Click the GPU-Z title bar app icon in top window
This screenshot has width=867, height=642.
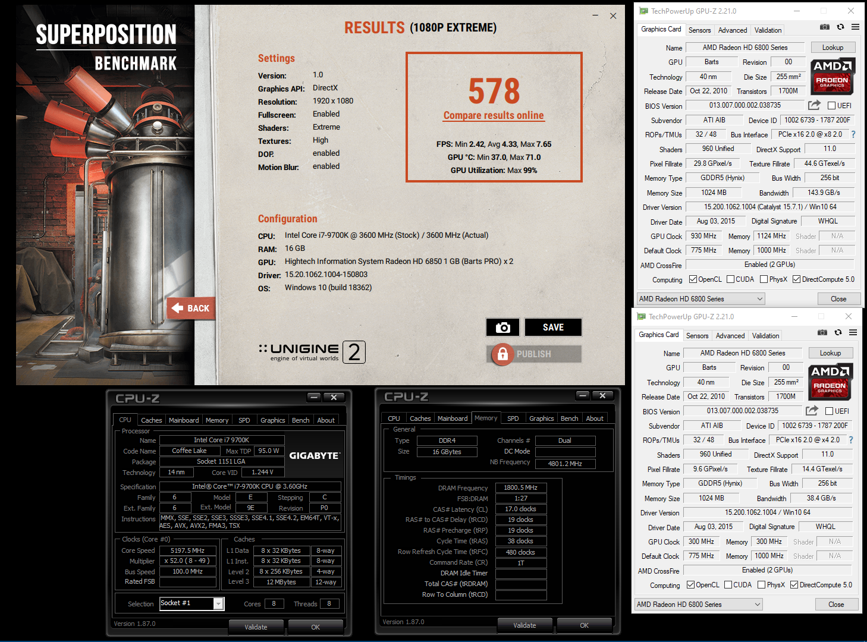tap(643, 11)
